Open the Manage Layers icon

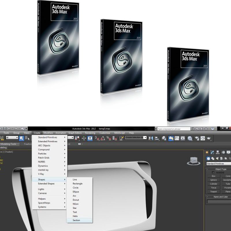(x=164, y=138)
